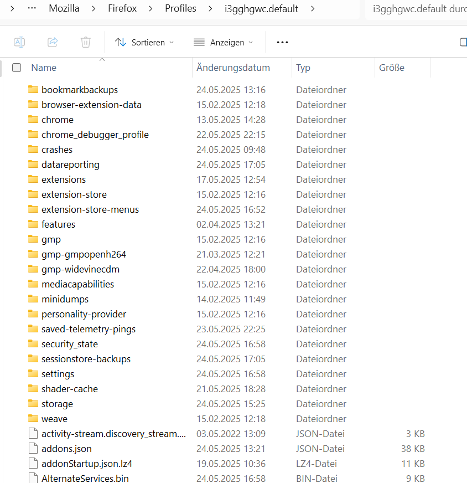The image size is (467, 483).
Task: Select the extension-store folder icon
Action: 33,194
